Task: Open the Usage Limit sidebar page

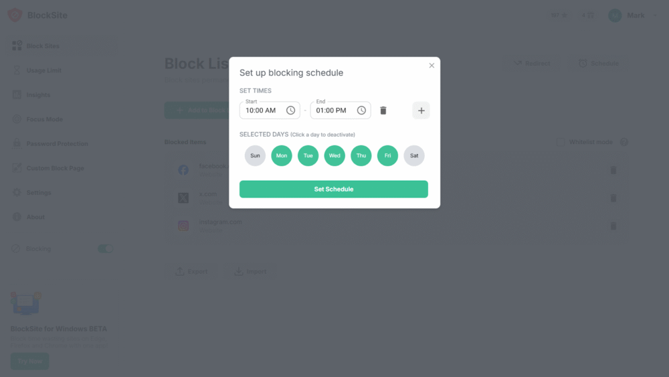Action: [43, 70]
